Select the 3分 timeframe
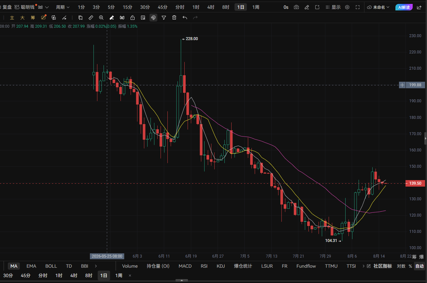427x283 pixels. (96, 7)
